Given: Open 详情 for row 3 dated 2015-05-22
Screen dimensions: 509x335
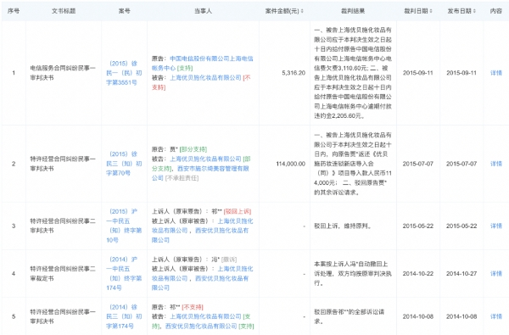Looking at the screenshot, I should coord(496,226).
